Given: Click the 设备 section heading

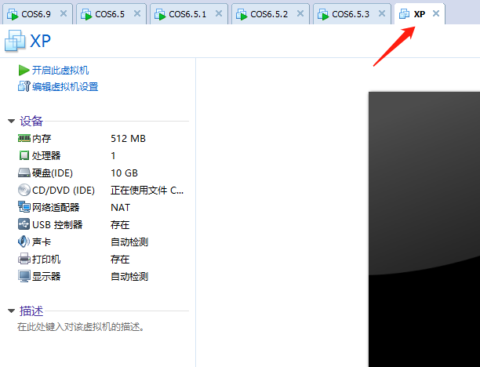Looking at the screenshot, I should (31, 122).
